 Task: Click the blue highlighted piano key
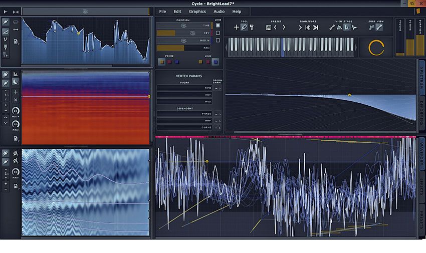(x=283, y=46)
